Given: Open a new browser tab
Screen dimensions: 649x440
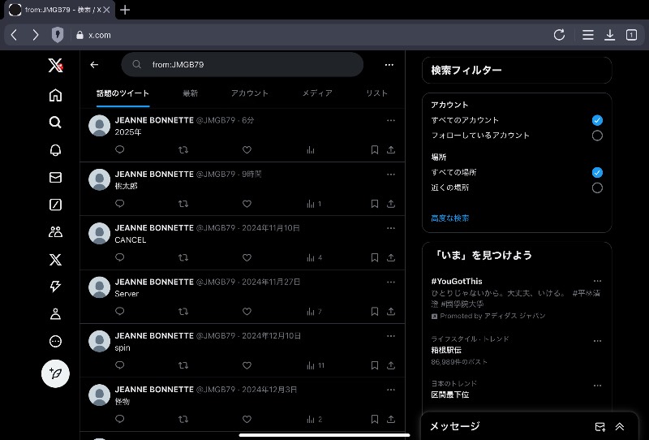Looking at the screenshot, I should (125, 10).
